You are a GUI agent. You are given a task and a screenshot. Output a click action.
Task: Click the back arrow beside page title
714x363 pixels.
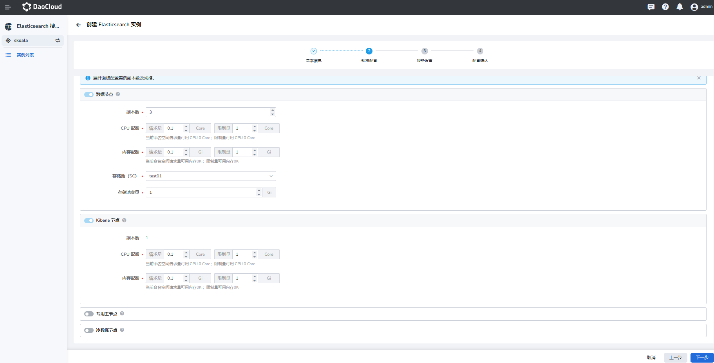click(78, 25)
